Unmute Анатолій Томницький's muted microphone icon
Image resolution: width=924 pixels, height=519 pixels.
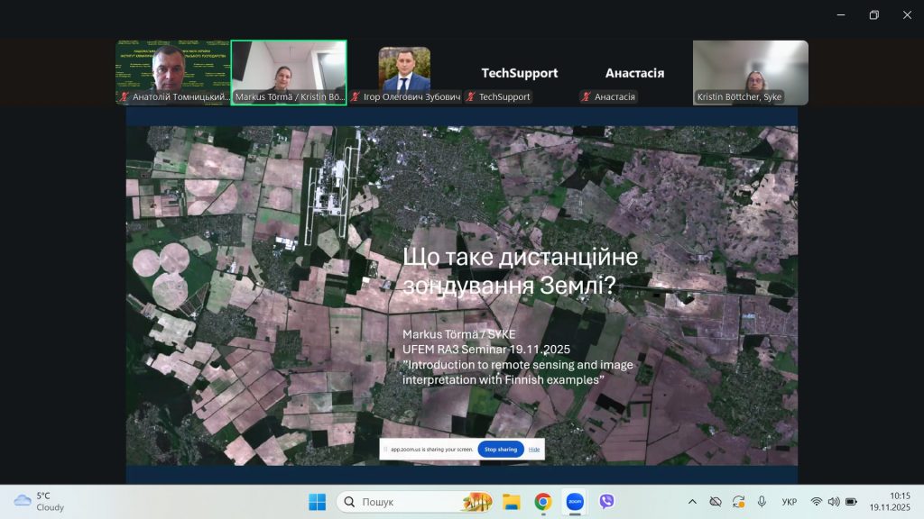point(124,96)
